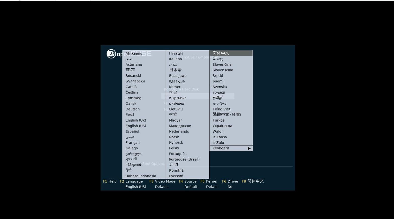Select Deutsch language
This screenshot has width=394, height=219.
click(x=133, y=109)
